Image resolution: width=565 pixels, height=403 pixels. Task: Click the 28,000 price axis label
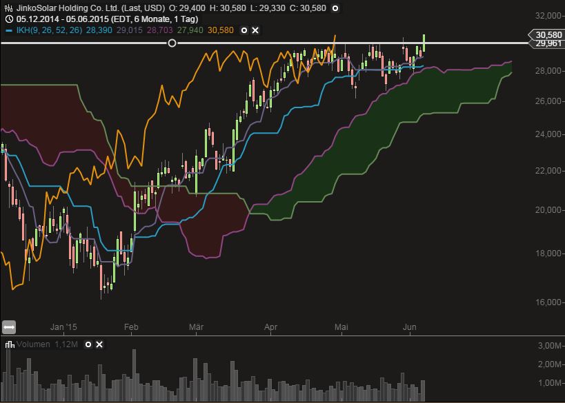coord(548,71)
